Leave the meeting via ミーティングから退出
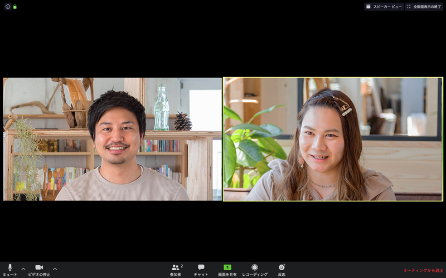This screenshot has width=446, height=278. click(423, 270)
